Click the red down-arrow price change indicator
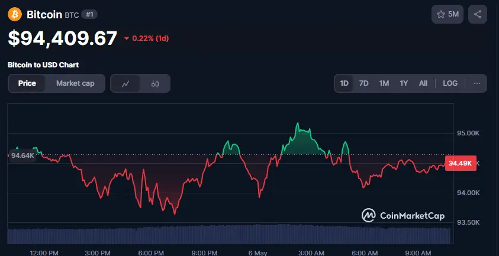This screenshot has height=256, width=499. pyautogui.click(x=127, y=38)
